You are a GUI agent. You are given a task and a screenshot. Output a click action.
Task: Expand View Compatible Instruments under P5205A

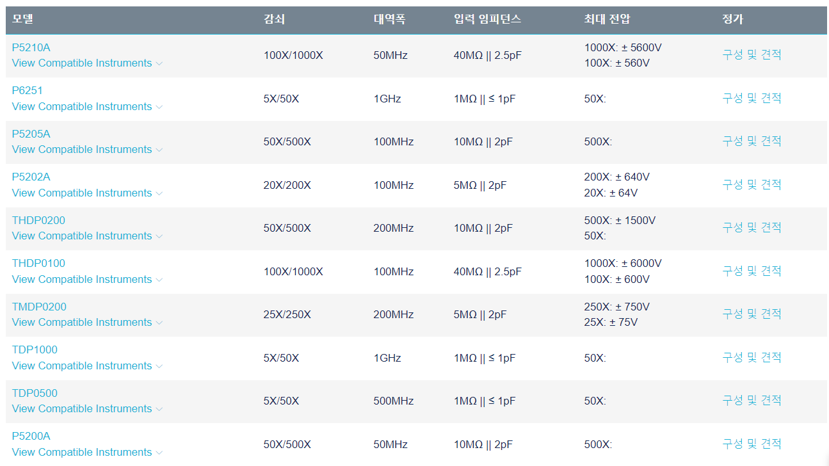coord(87,149)
